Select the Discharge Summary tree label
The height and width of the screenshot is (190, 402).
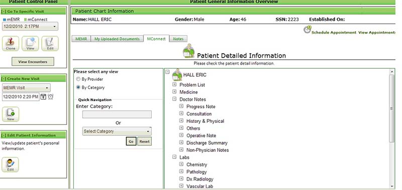(x=207, y=143)
